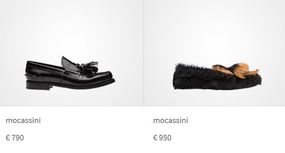Click empty gray area above the fur loafer

[214, 27]
